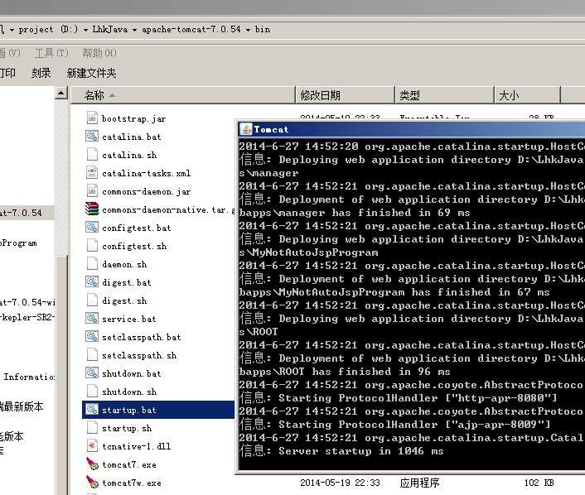Select the file name tomcat7w.exe

point(132,483)
